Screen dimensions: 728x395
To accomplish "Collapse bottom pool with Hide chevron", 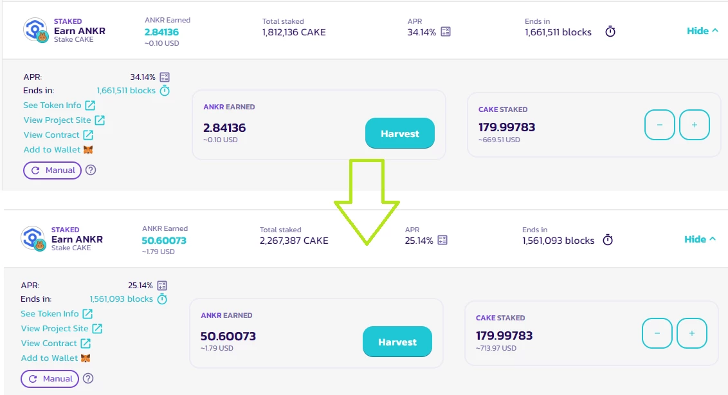I will point(700,239).
